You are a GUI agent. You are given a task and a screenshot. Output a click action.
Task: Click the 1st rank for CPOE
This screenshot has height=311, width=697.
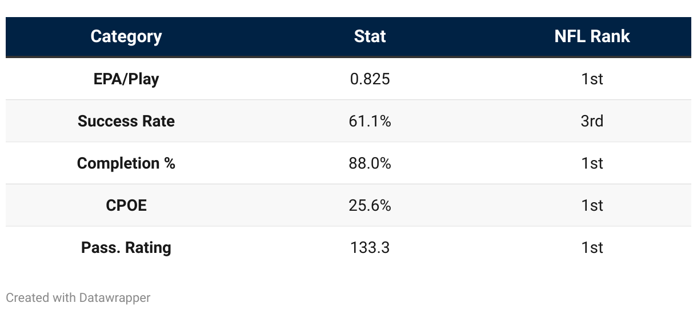(592, 205)
